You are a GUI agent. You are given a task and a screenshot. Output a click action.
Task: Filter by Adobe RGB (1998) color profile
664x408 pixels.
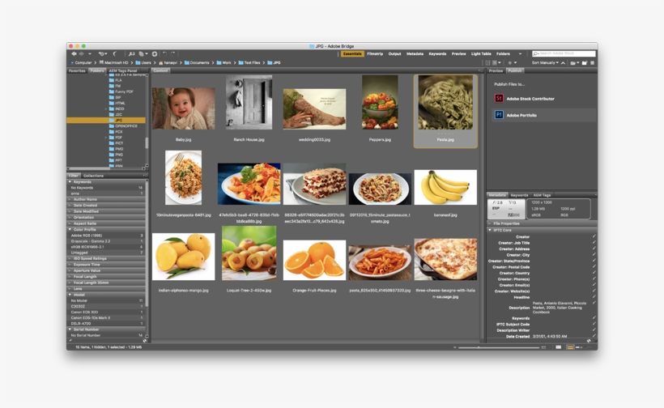106,236
